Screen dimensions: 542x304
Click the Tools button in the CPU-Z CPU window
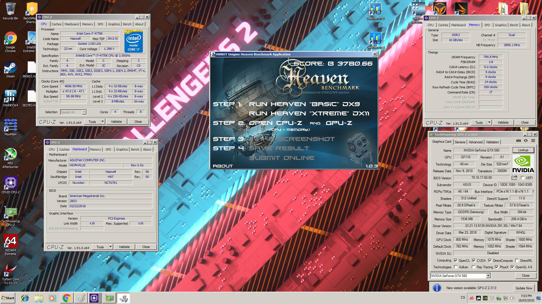tap(92, 122)
